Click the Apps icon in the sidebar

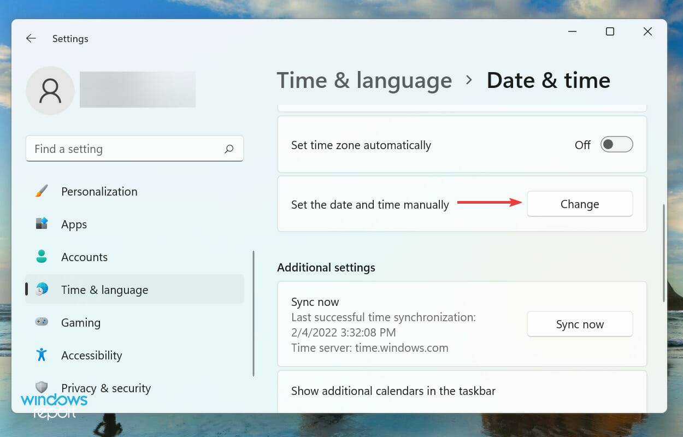click(40, 224)
